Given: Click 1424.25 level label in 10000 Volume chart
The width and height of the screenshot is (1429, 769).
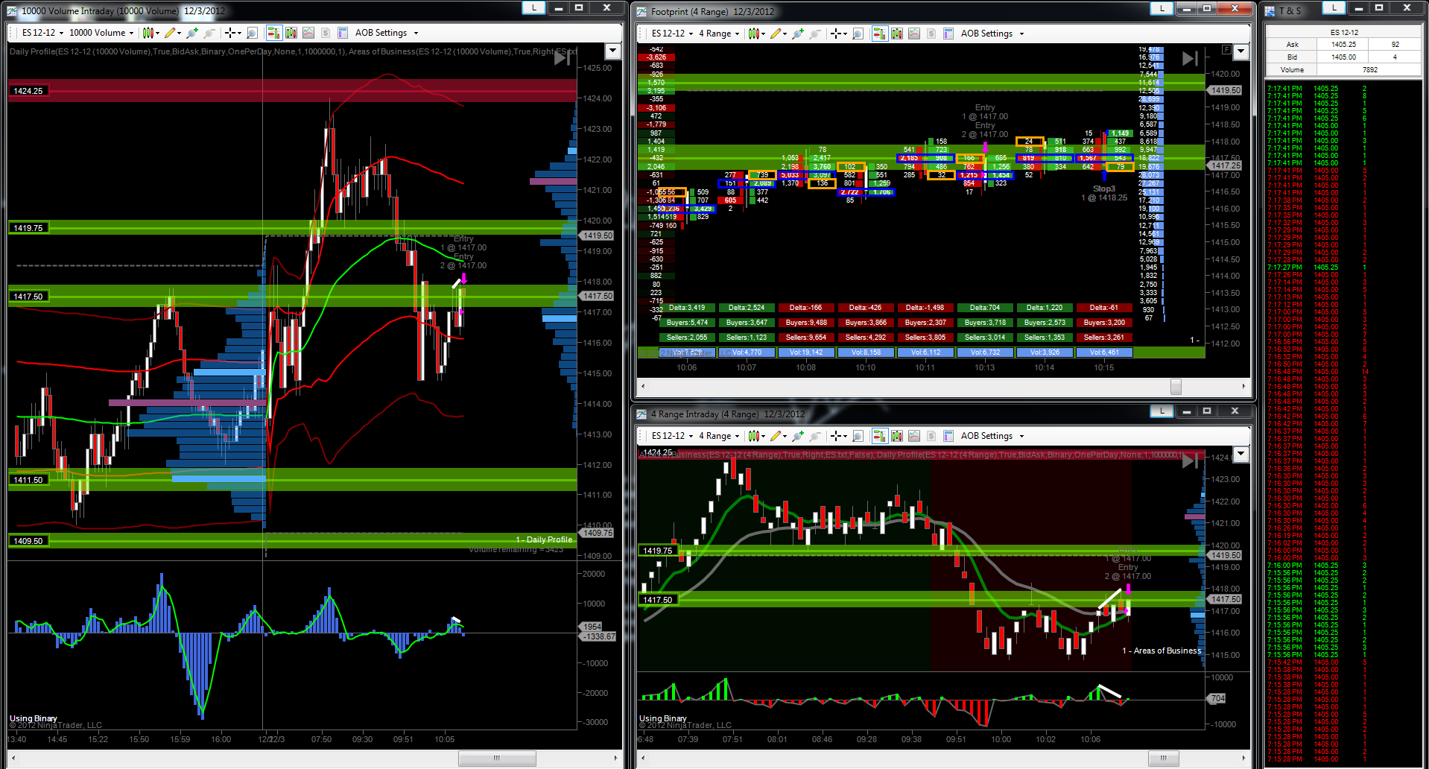Looking at the screenshot, I should pos(28,91).
